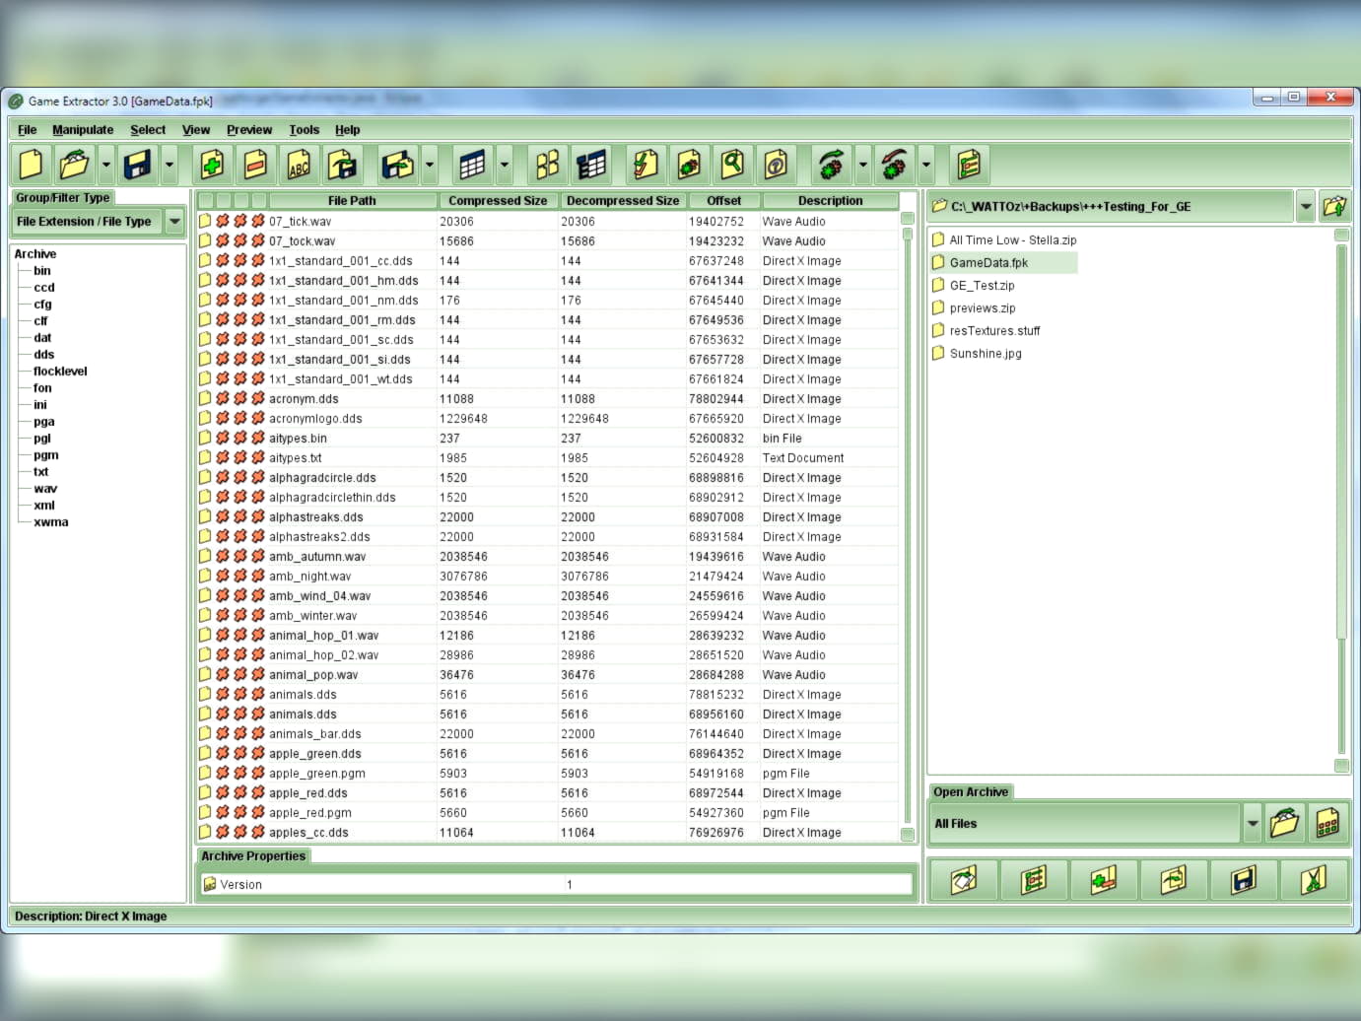Click the Remove Files red minus icon
Screen dimensions: 1361x1021
tap(255, 165)
